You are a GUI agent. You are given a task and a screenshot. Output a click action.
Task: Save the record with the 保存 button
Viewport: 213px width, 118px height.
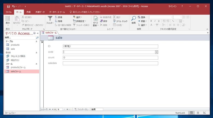(x=103, y=21)
